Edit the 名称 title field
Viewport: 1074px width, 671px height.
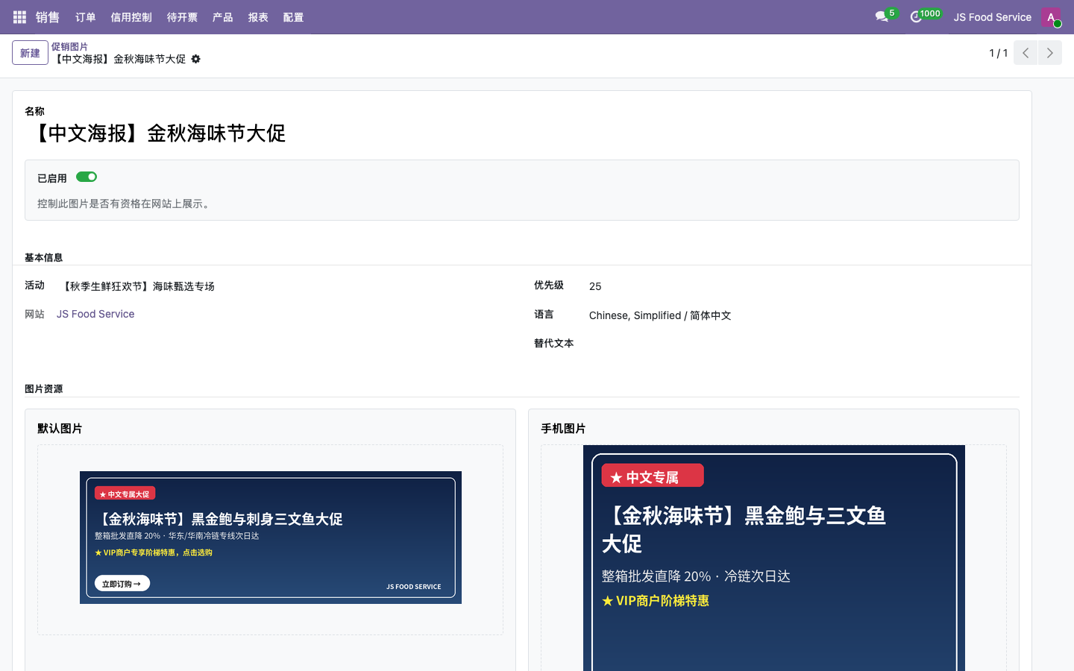coord(522,133)
